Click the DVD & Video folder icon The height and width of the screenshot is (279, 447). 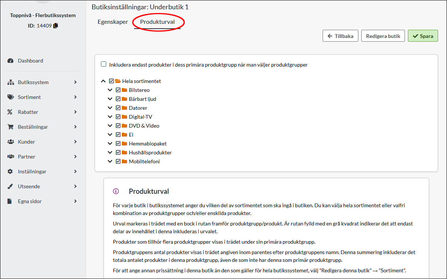point(124,126)
